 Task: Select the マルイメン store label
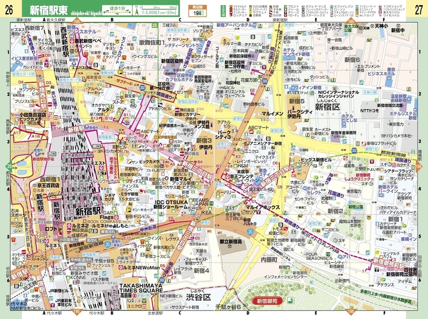click(x=272, y=114)
